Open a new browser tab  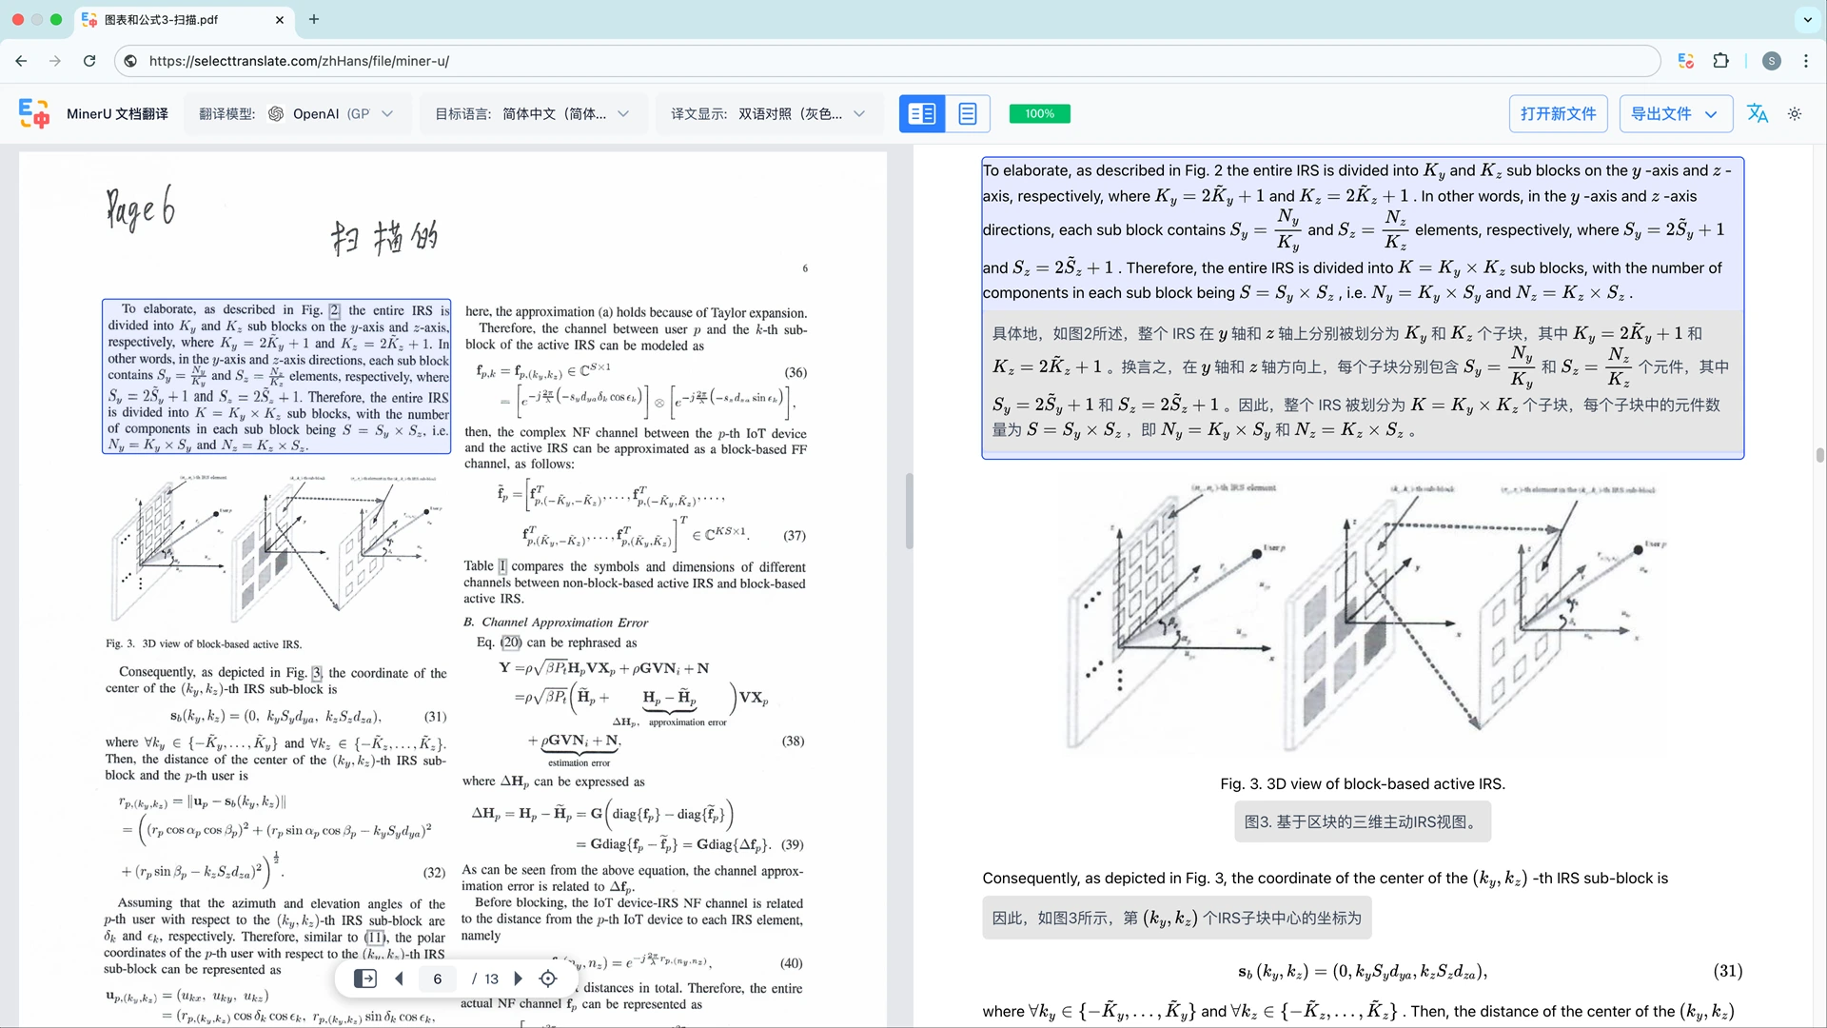coord(314,19)
